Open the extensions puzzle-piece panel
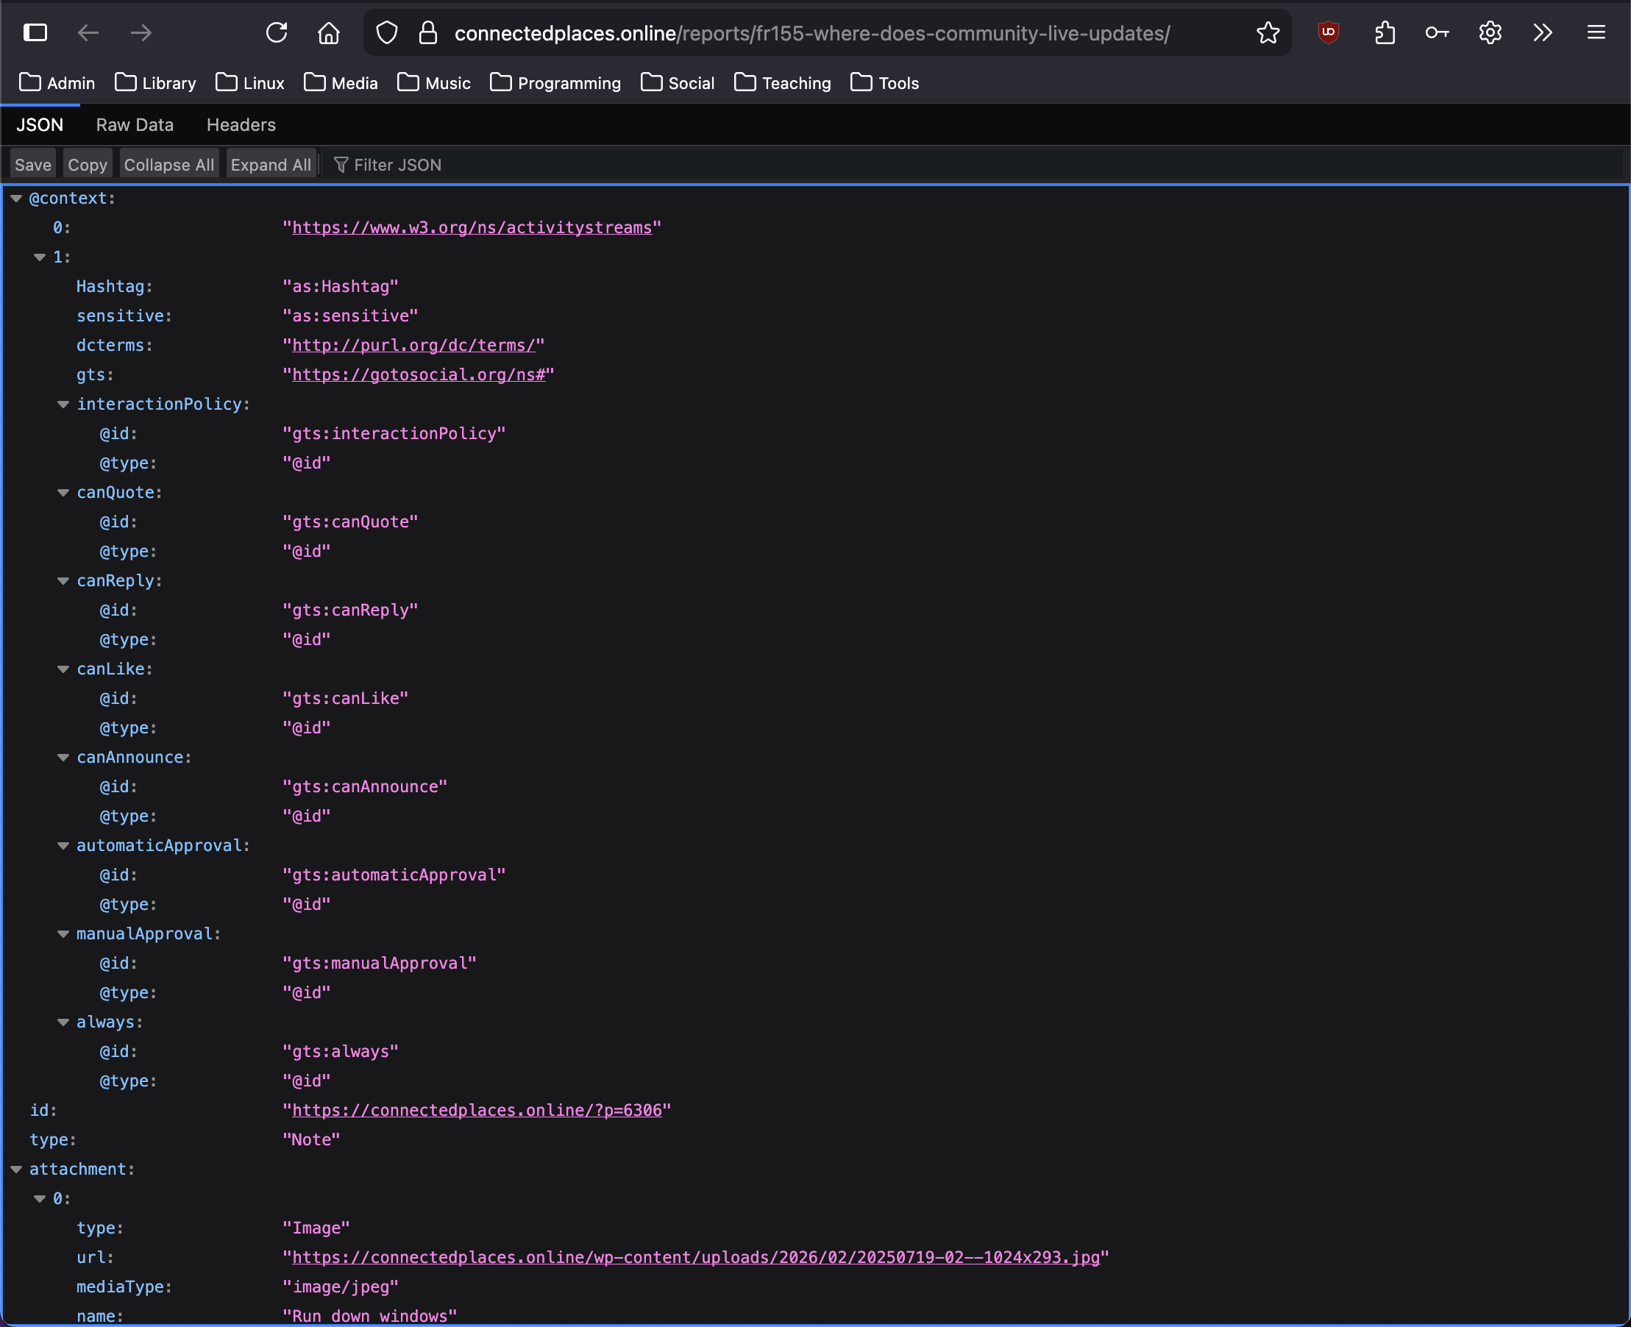1631x1327 pixels. [x=1386, y=33]
